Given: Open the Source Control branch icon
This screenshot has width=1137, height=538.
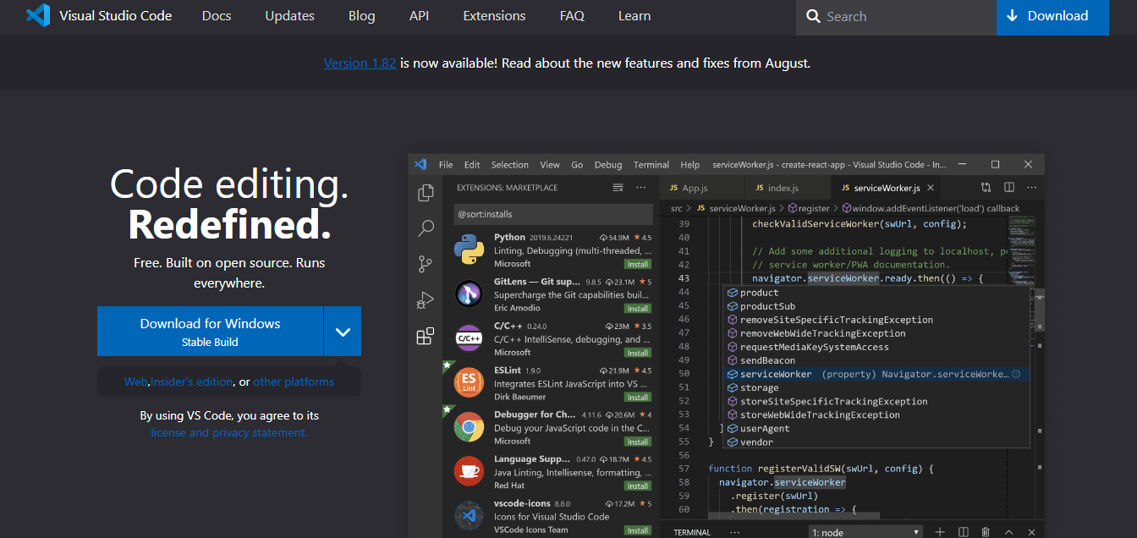Looking at the screenshot, I should [x=426, y=264].
